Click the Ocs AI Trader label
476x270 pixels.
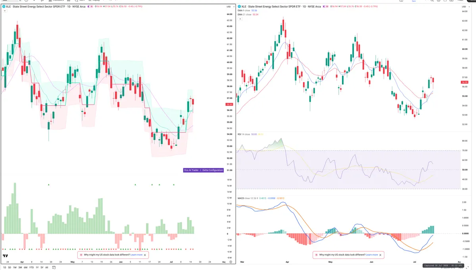192,170
